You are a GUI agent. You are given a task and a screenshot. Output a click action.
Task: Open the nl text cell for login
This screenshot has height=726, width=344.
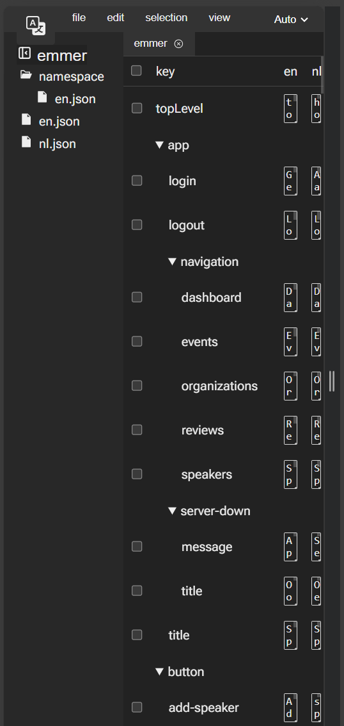pos(317,181)
